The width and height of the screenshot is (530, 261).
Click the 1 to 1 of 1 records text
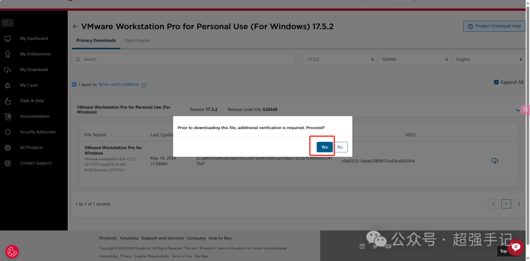click(93, 204)
